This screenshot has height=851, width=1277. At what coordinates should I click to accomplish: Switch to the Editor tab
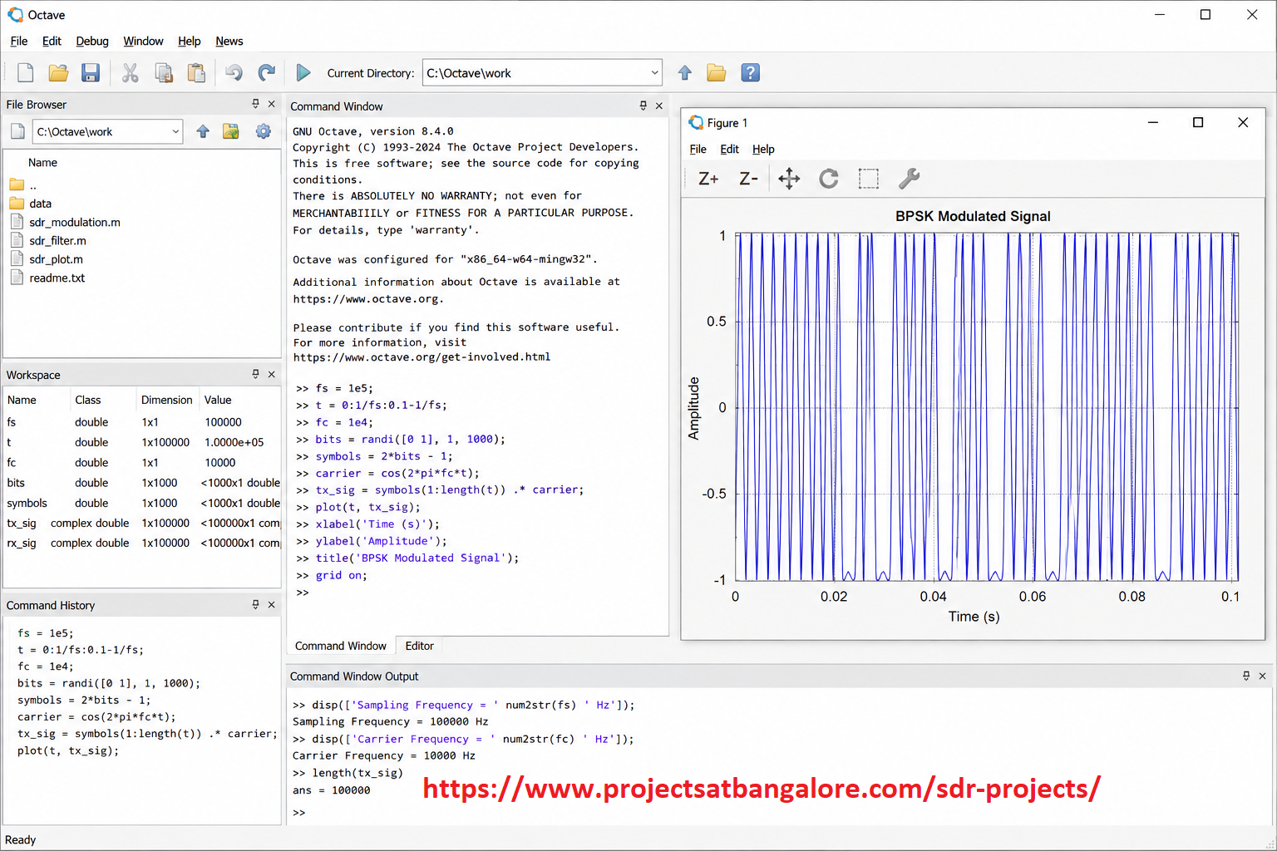419,646
